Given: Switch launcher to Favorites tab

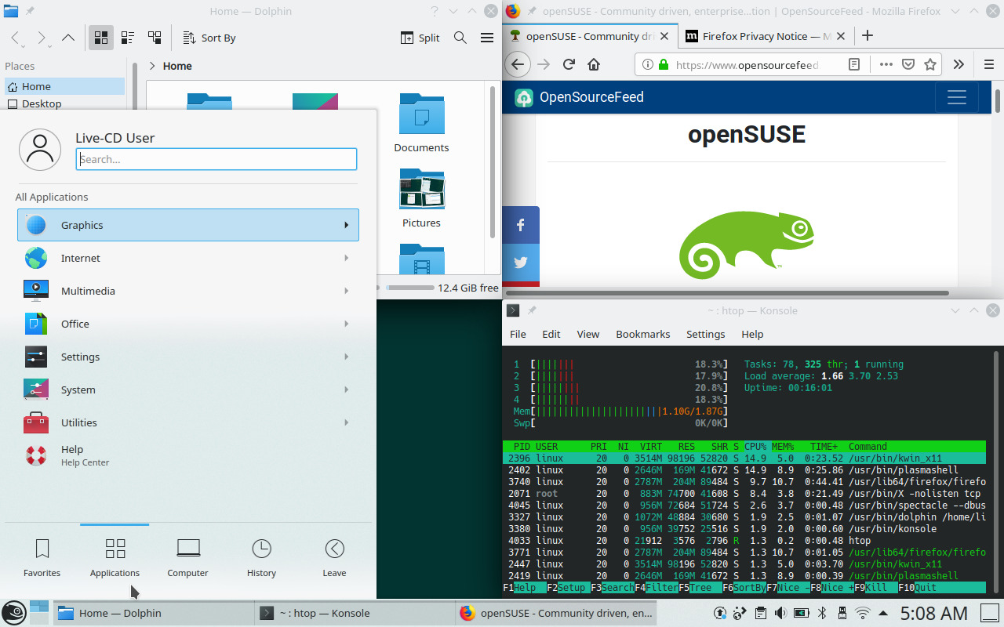Looking at the screenshot, I should [x=42, y=556].
